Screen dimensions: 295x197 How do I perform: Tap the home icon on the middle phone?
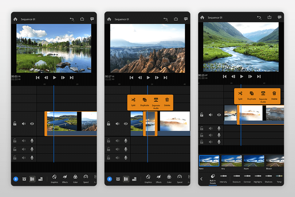point(109,19)
